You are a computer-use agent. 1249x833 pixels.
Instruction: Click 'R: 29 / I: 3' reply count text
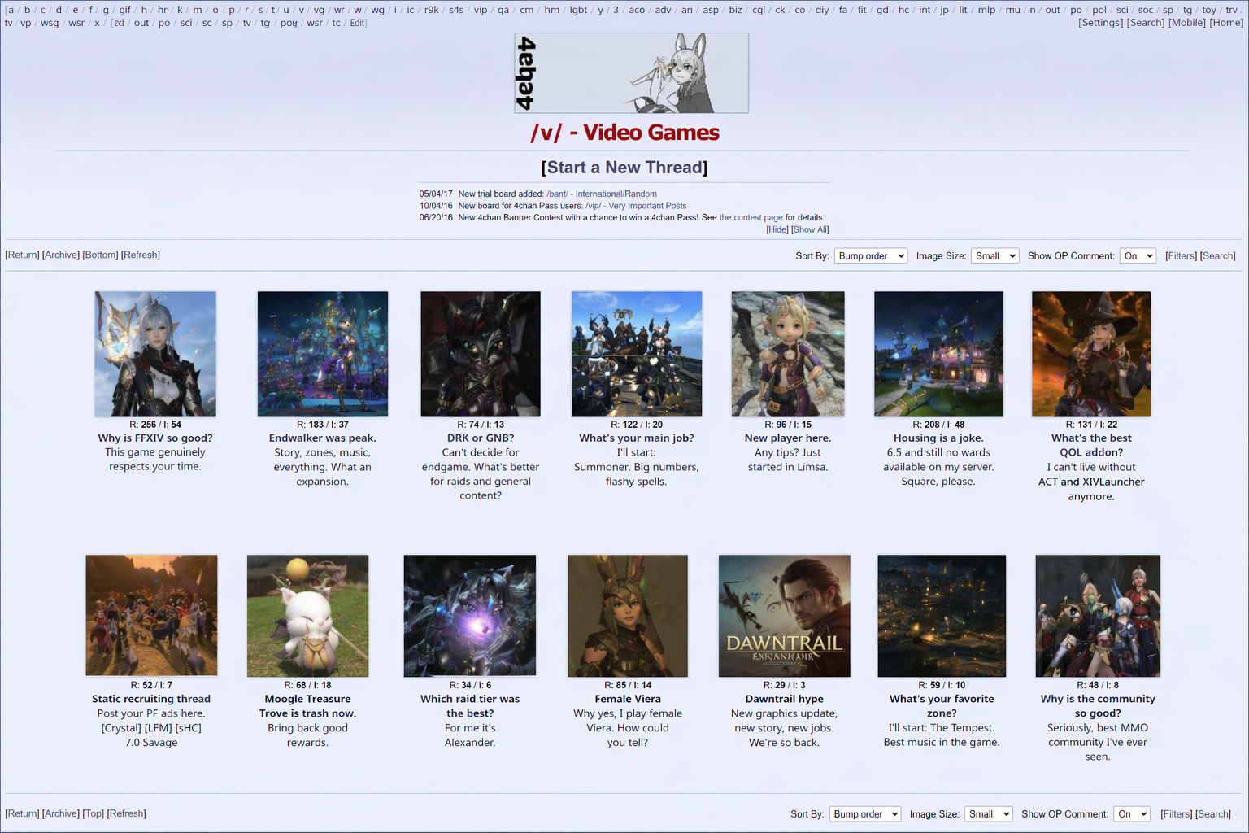785,685
